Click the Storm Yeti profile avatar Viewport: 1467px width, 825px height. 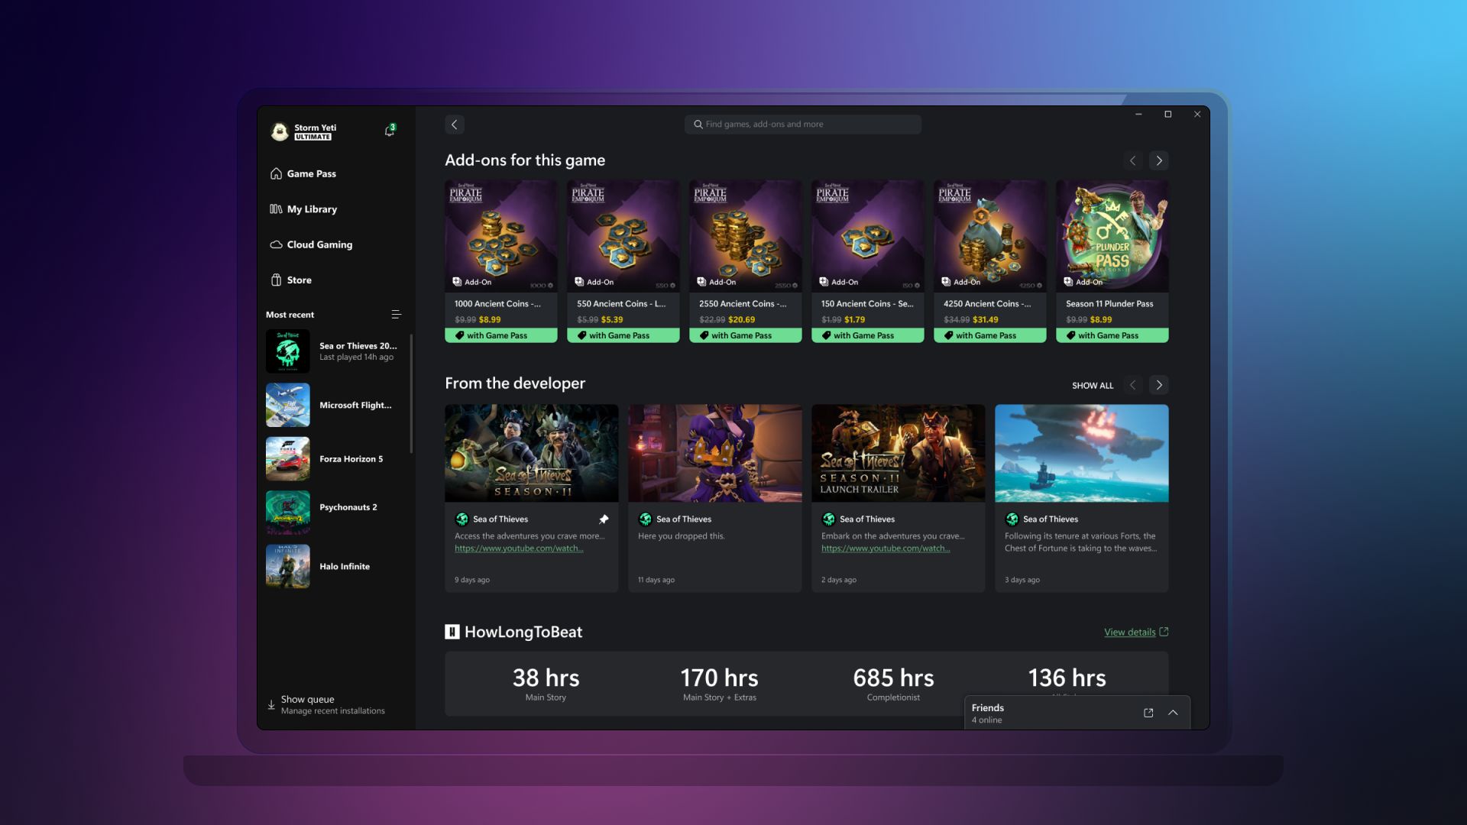[x=279, y=131]
